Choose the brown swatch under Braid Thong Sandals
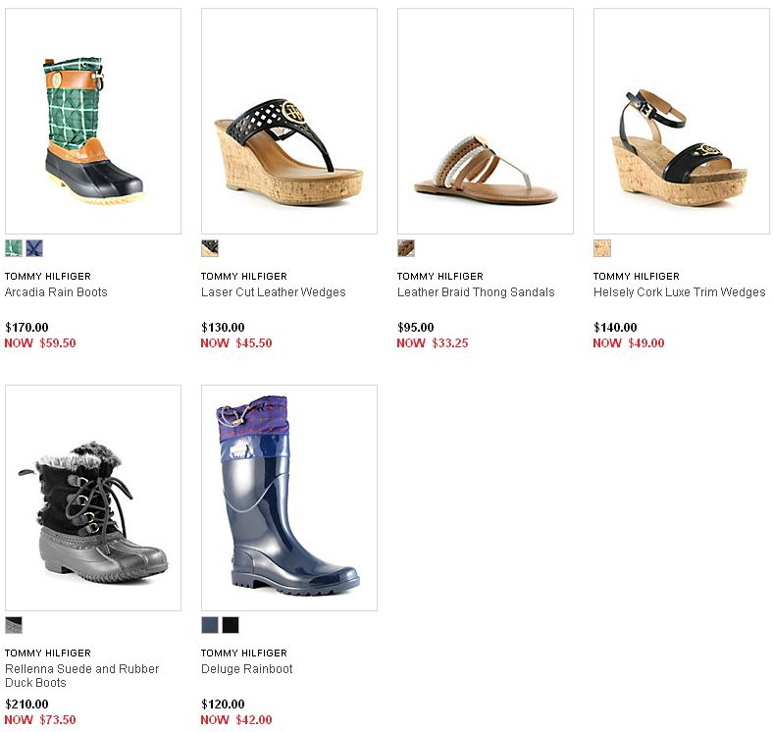This screenshot has width=773, height=732. 406,248
